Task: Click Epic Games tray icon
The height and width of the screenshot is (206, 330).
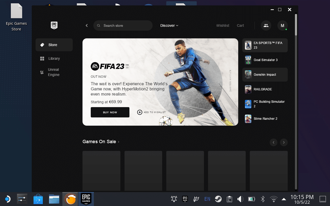Action: tap(185, 199)
